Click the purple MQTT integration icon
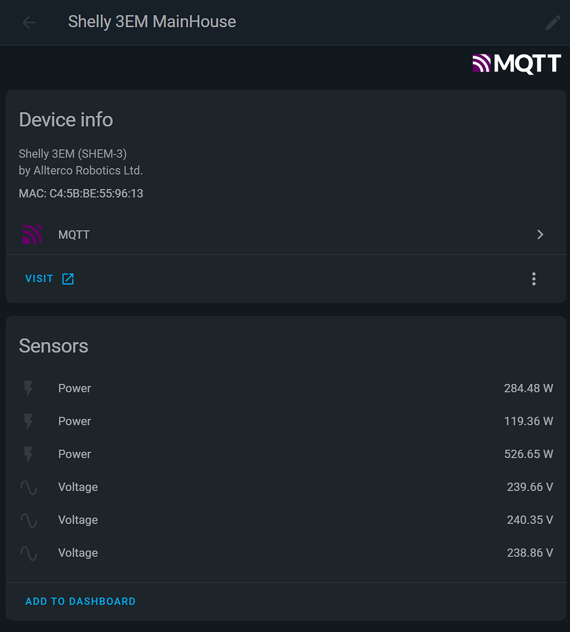 pyautogui.click(x=31, y=235)
